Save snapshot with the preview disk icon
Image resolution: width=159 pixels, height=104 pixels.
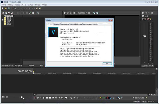(x=97, y=13)
